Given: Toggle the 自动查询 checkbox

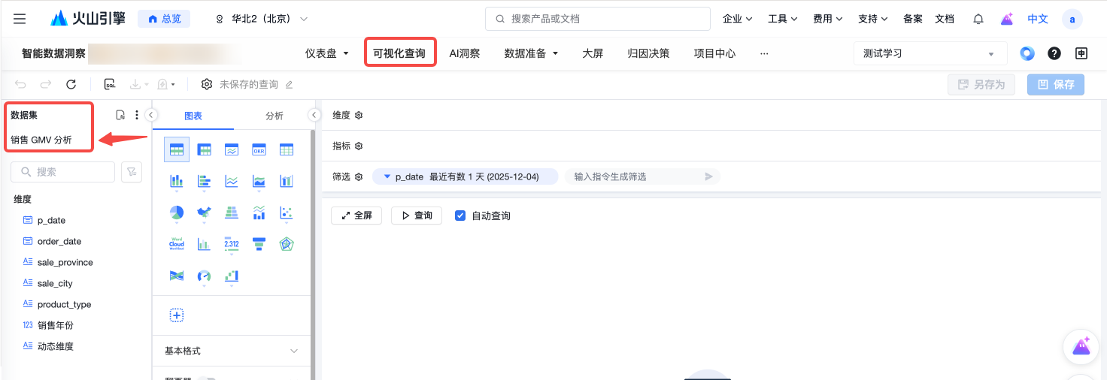Looking at the screenshot, I should [x=460, y=216].
